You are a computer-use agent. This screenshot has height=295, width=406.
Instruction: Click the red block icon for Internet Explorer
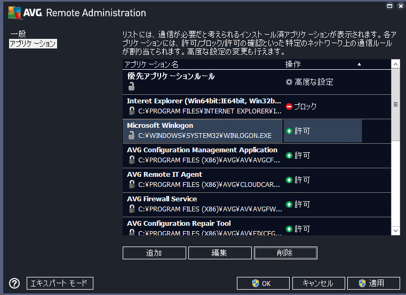289,106
